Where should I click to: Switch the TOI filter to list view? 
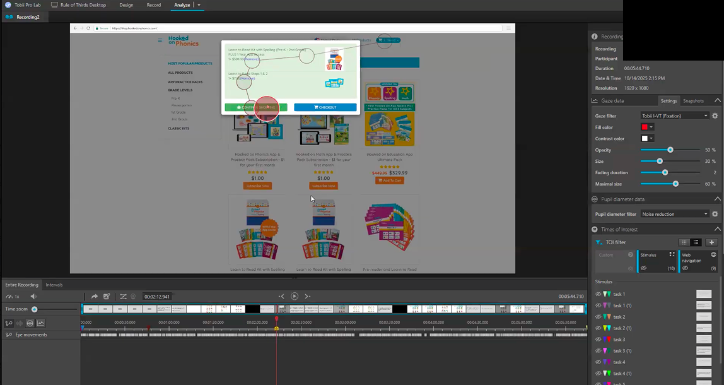[697, 242]
